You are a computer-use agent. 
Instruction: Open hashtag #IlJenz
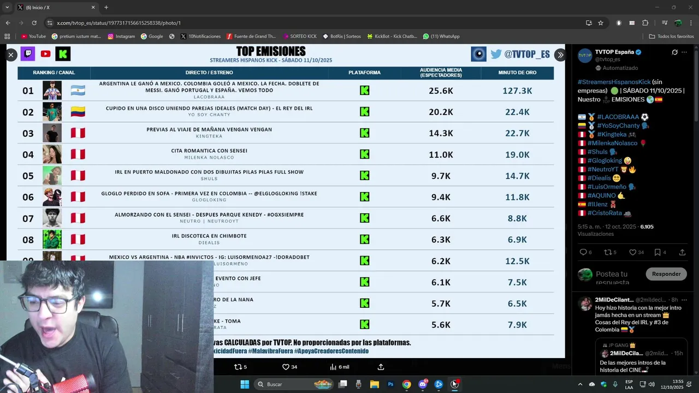click(597, 204)
